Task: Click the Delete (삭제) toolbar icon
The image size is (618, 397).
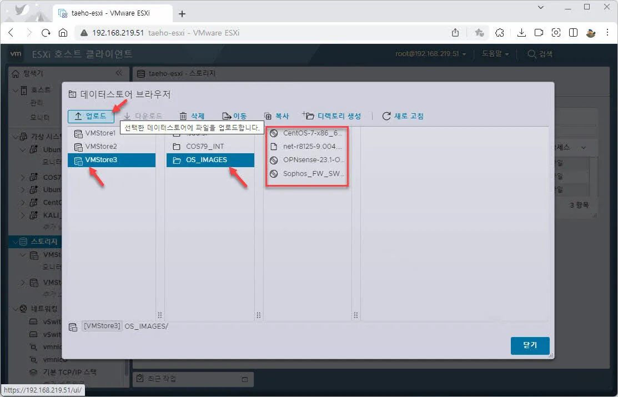Action: [183, 116]
